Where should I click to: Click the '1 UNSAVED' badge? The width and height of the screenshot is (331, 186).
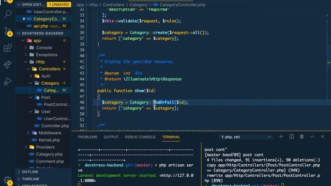(59, 5)
